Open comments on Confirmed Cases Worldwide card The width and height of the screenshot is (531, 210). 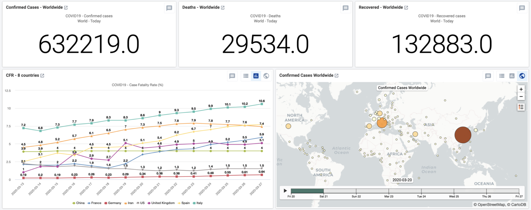[x=169, y=8]
